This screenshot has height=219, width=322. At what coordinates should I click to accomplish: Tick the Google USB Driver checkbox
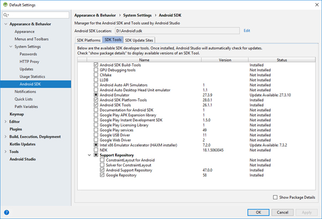click(x=96, y=135)
